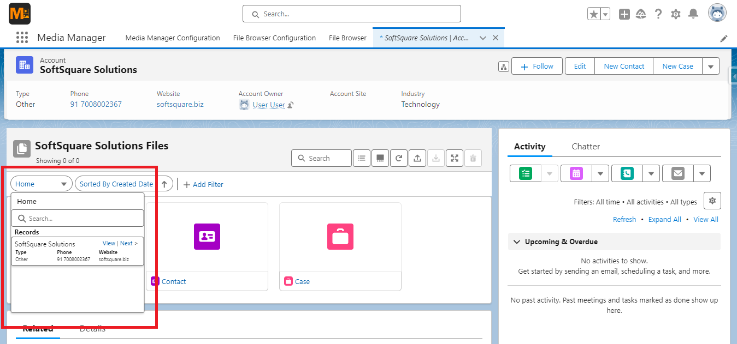The image size is (737, 344).
Task: Click the upload files icon
Action: (417, 158)
